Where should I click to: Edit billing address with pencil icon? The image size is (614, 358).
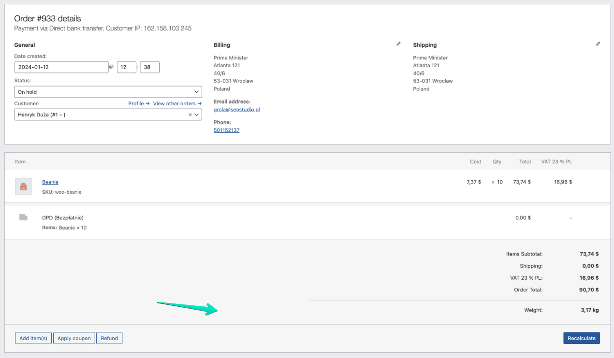pyautogui.click(x=398, y=44)
